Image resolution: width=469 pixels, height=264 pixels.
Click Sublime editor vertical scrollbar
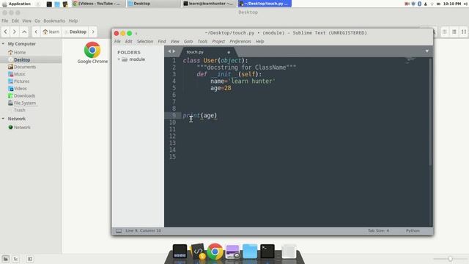pyautogui.click(x=430, y=111)
